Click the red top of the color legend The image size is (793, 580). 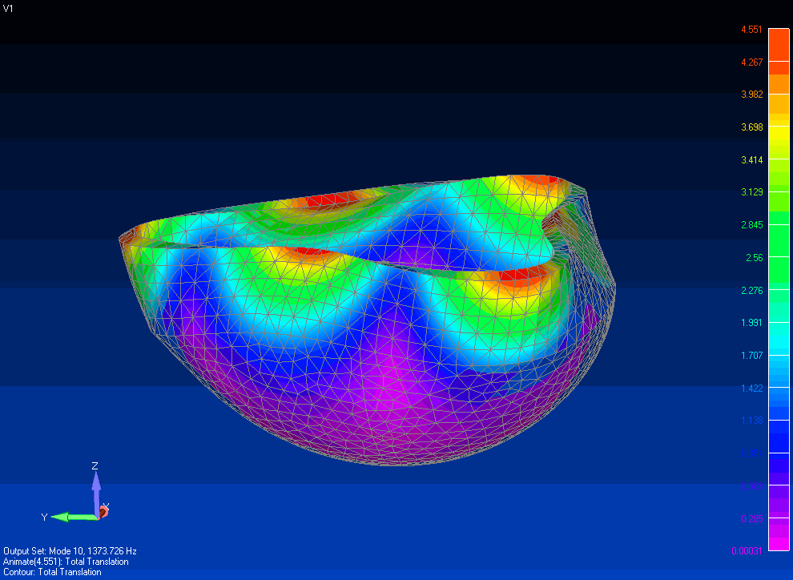(x=779, y=40)
